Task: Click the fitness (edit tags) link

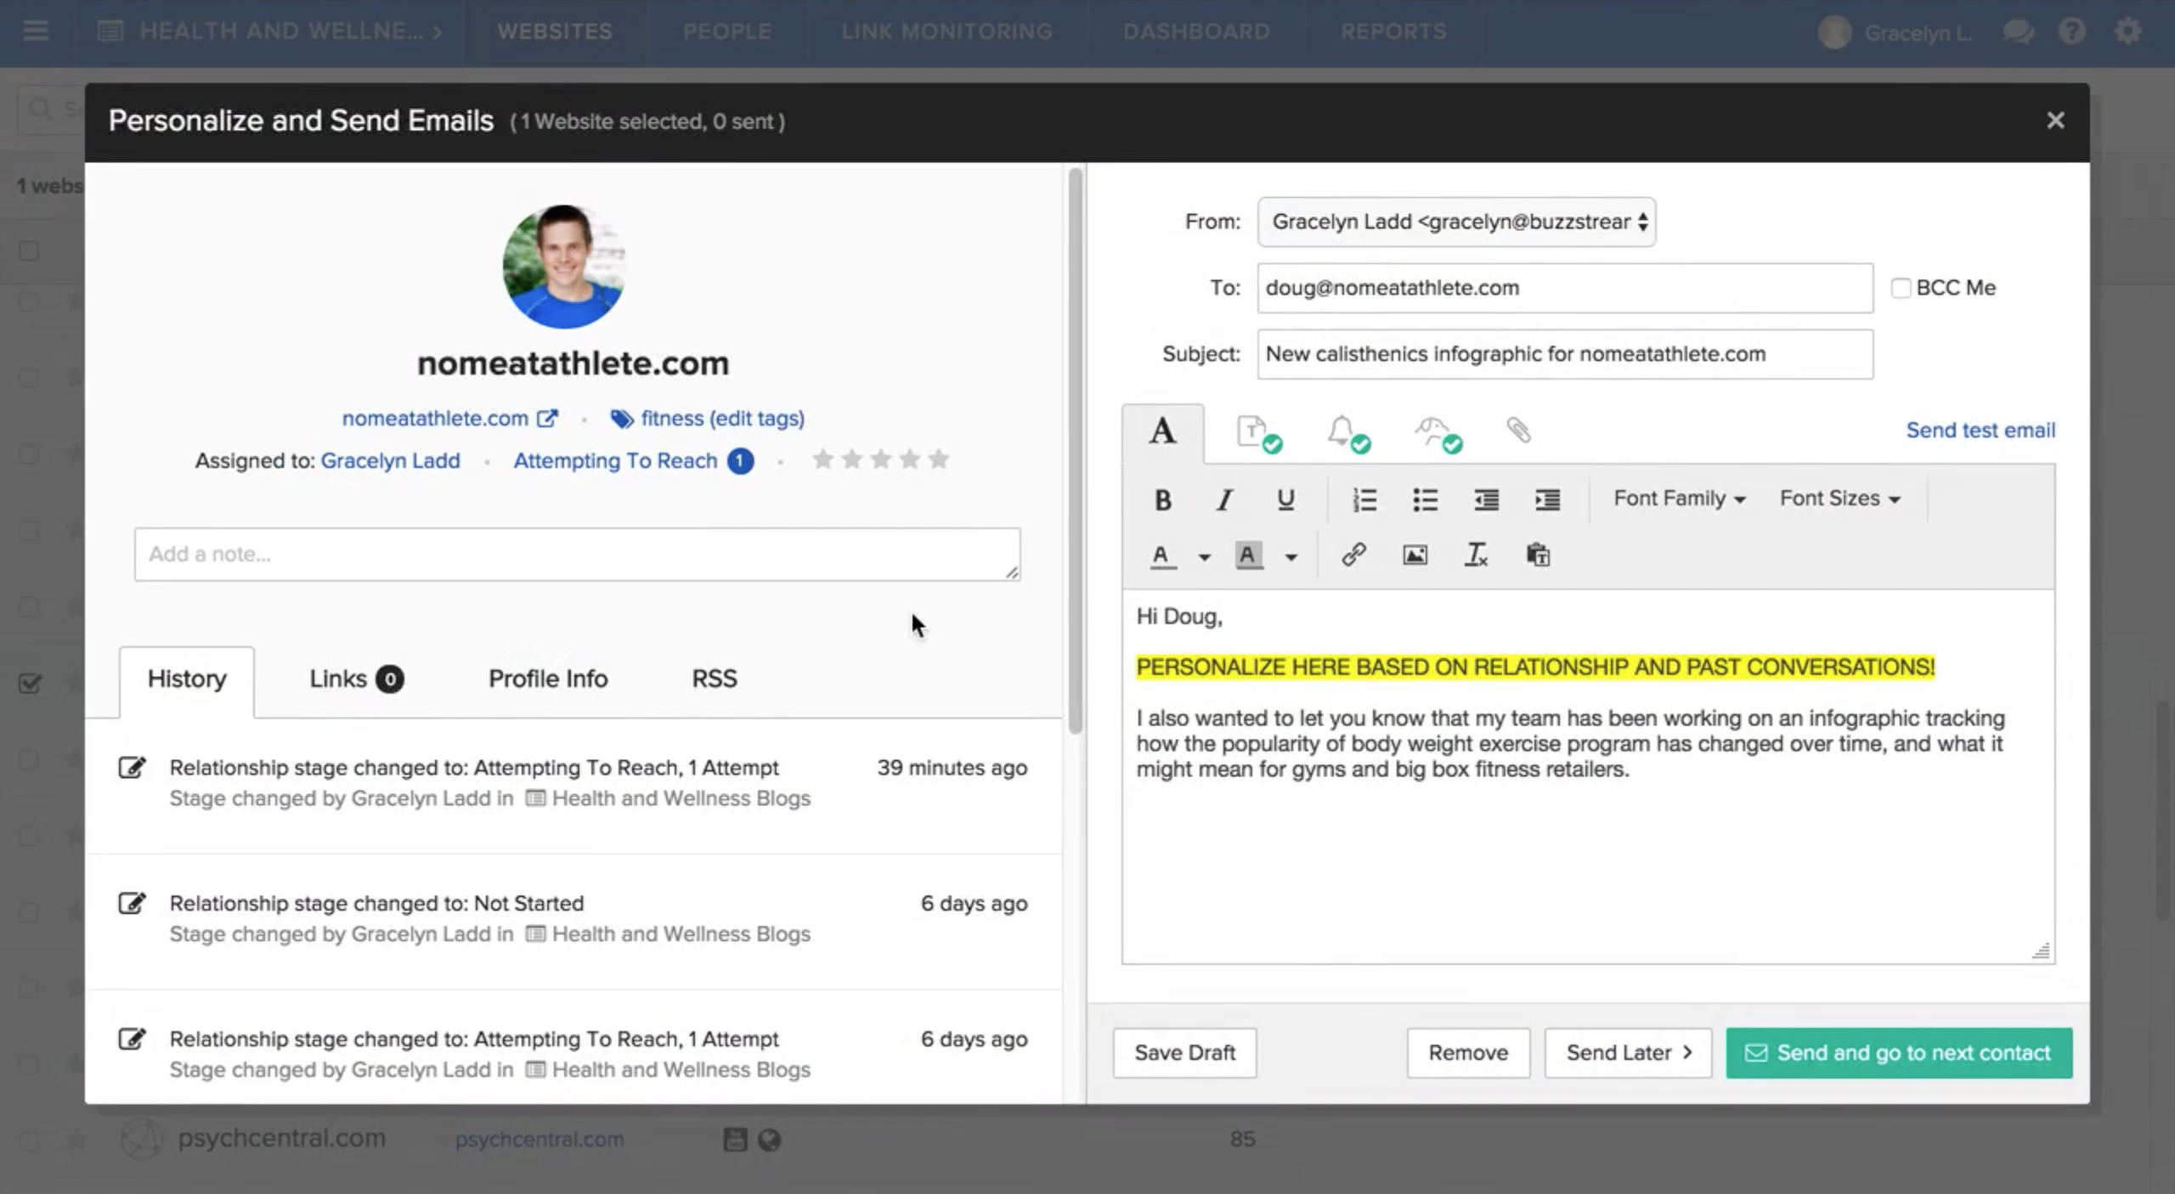Action: 708,419
